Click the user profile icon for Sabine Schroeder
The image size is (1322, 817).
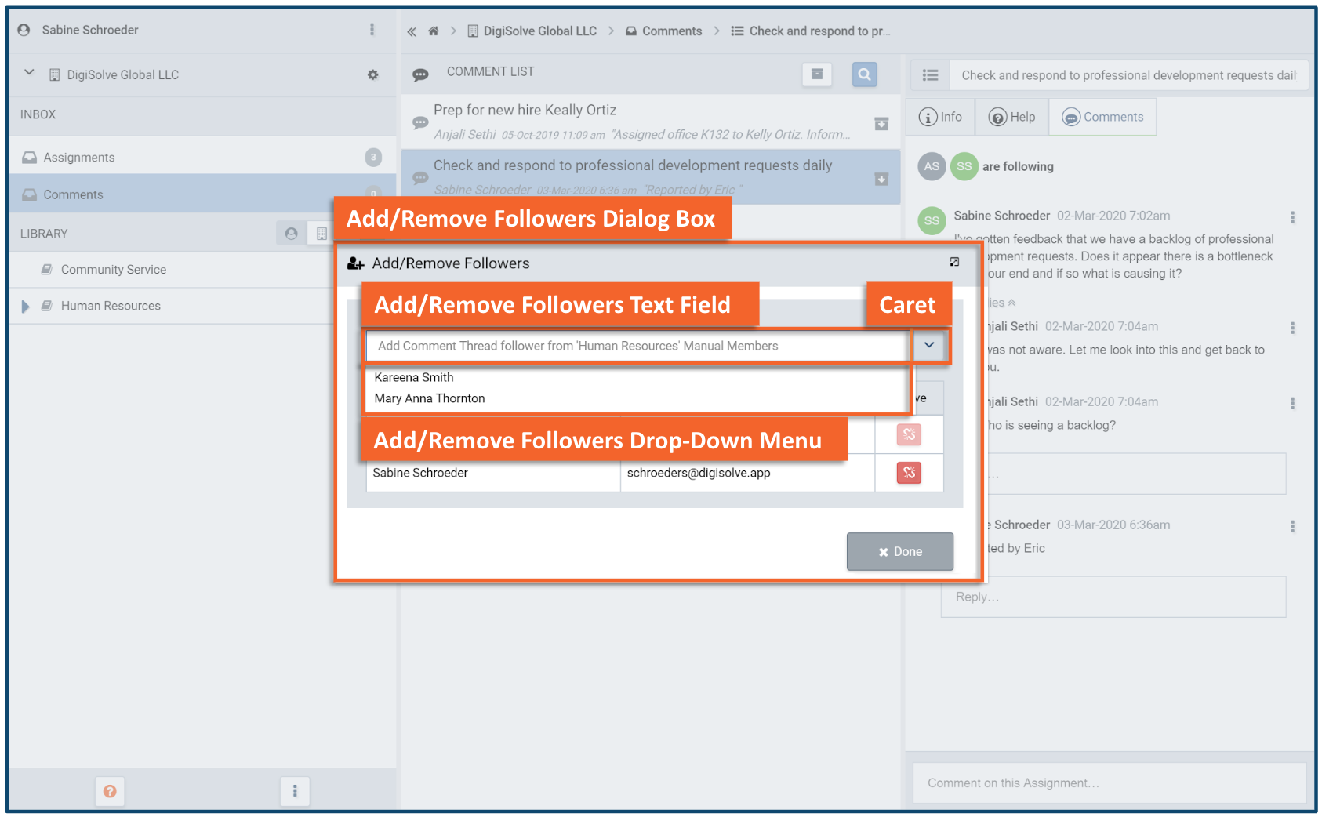pyautogui.click(x=24, y=30)
